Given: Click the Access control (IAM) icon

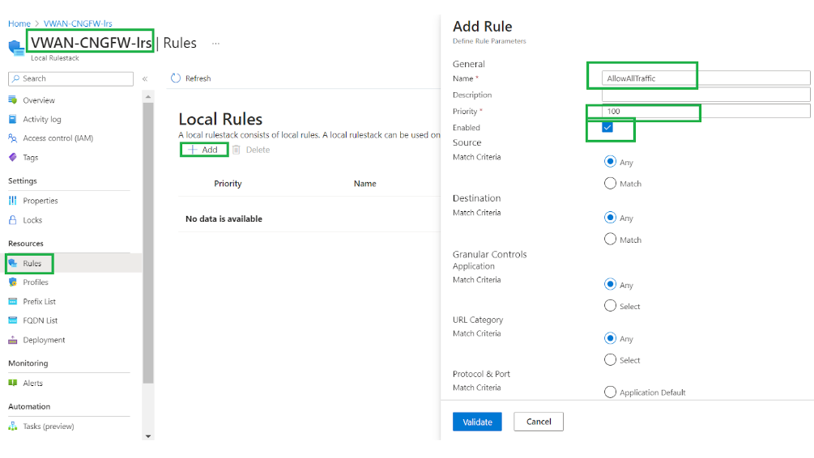Looking at the screenshot, I should coord(13,138).
